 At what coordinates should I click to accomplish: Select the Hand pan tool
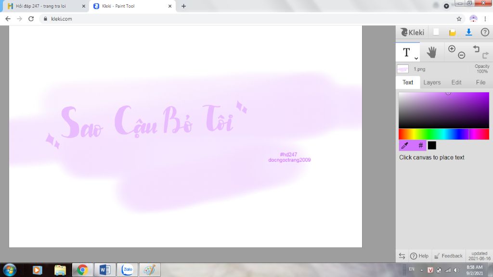coord(432,52)
